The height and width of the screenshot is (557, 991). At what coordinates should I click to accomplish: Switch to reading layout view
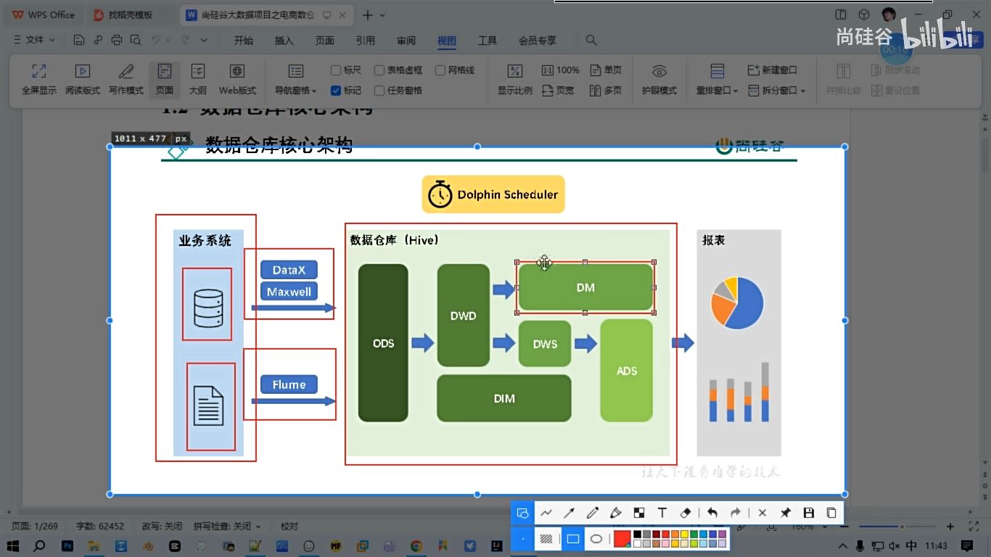pyautogui.click(x=83, y=80)
